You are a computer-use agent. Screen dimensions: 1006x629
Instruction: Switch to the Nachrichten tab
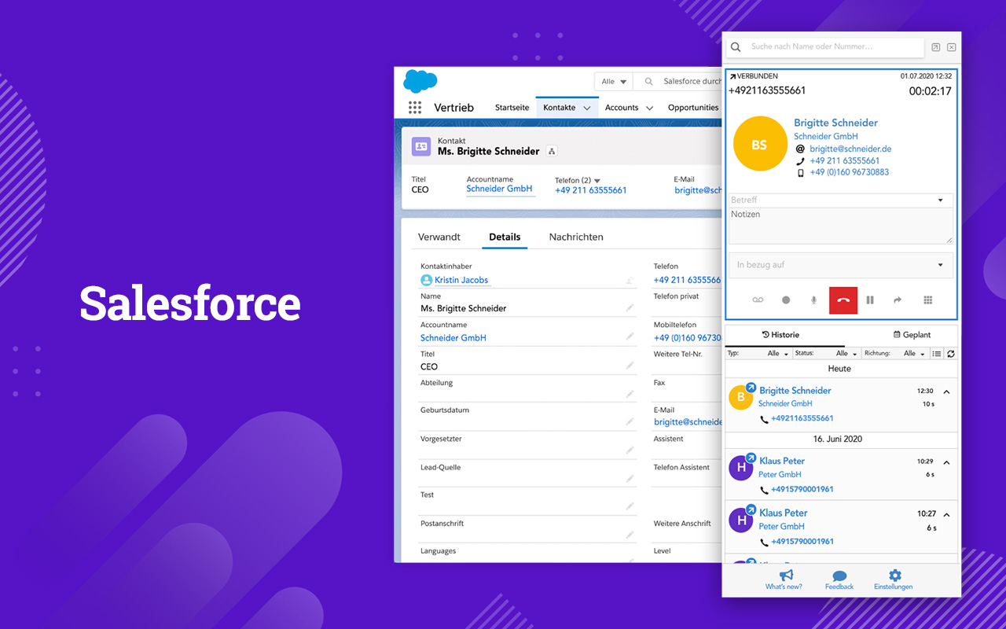point(576,237)
